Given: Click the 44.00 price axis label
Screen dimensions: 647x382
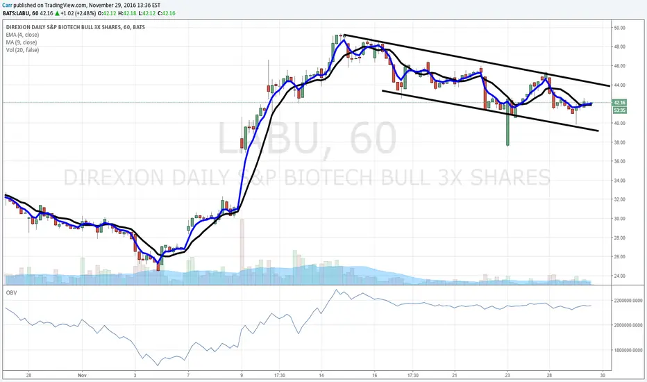Looking at the screenshot, I should tap(619, 85).
